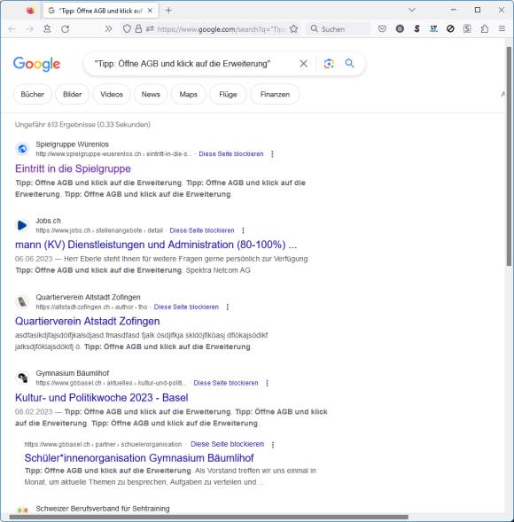Switch to the News filter

click(x=151, y=94)
